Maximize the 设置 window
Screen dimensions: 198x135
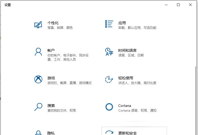[178, 5]
